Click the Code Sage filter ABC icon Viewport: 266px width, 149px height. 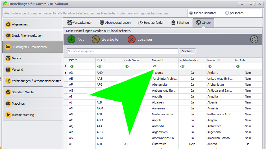coord(127,66)
